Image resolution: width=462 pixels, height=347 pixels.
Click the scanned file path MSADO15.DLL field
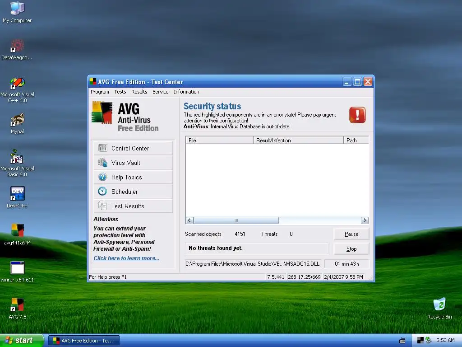(x=253, y=264)
